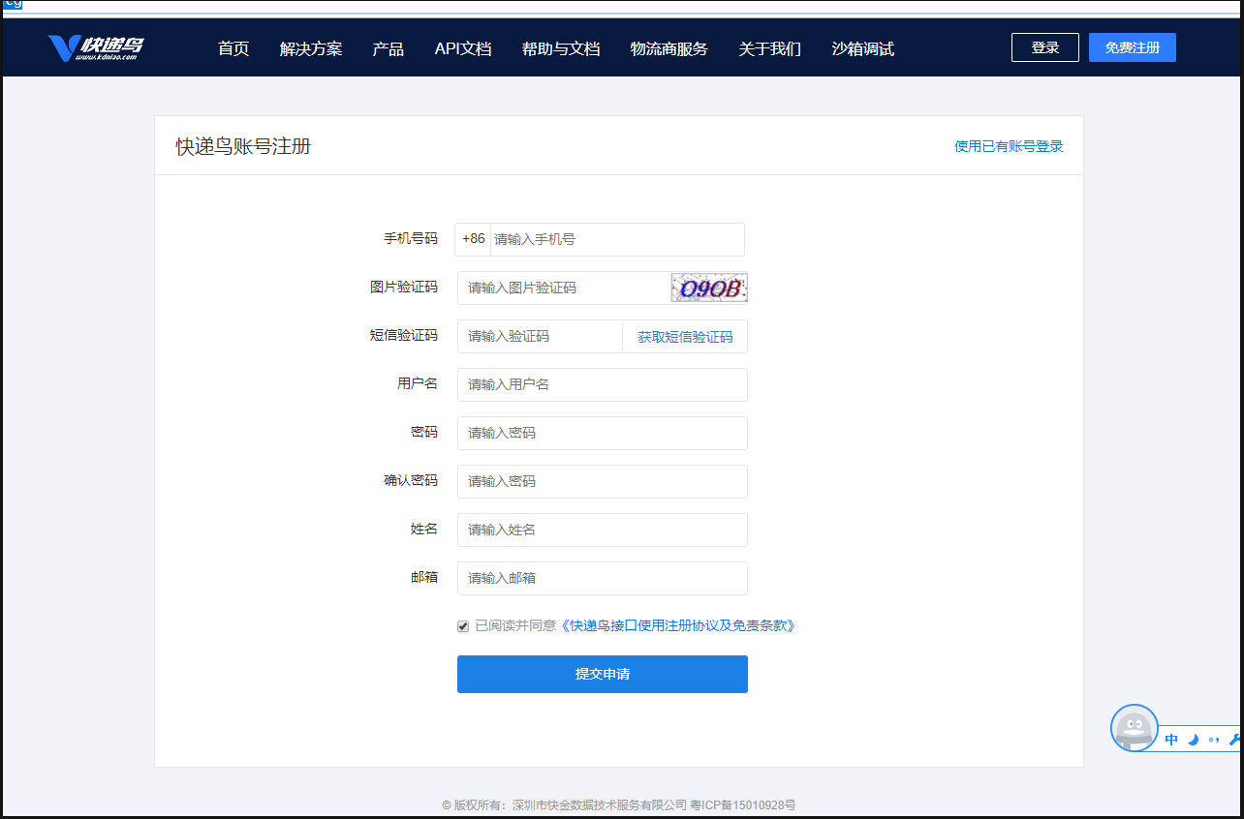Focus the 用户名 input field

coord(603,384)
